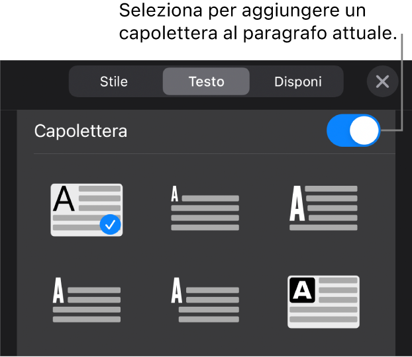Switch to the Stile tab
Image resolution: width=412 pixels, height=357 pixels.
click(x=114, y=82)
